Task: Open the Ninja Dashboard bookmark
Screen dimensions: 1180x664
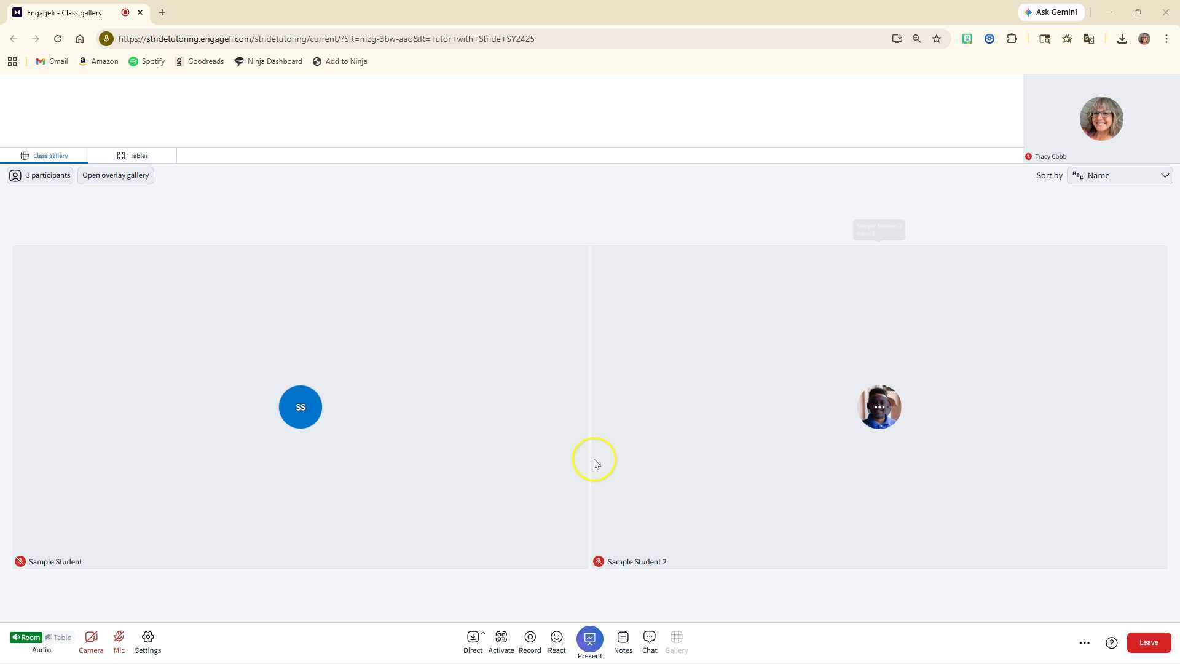Action: (269, 61)
